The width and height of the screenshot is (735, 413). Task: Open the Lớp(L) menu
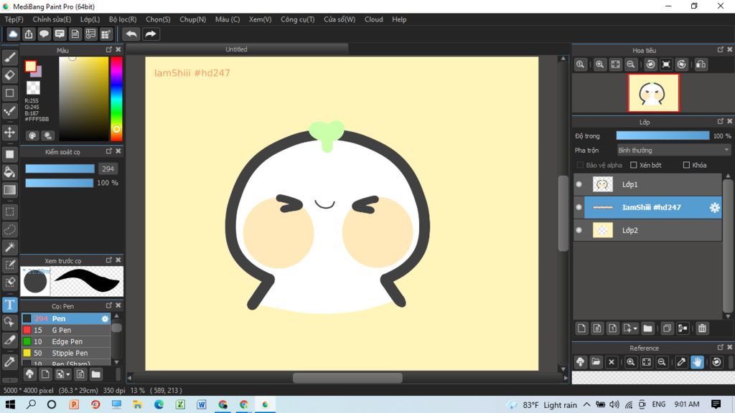(x=90, y=19)
